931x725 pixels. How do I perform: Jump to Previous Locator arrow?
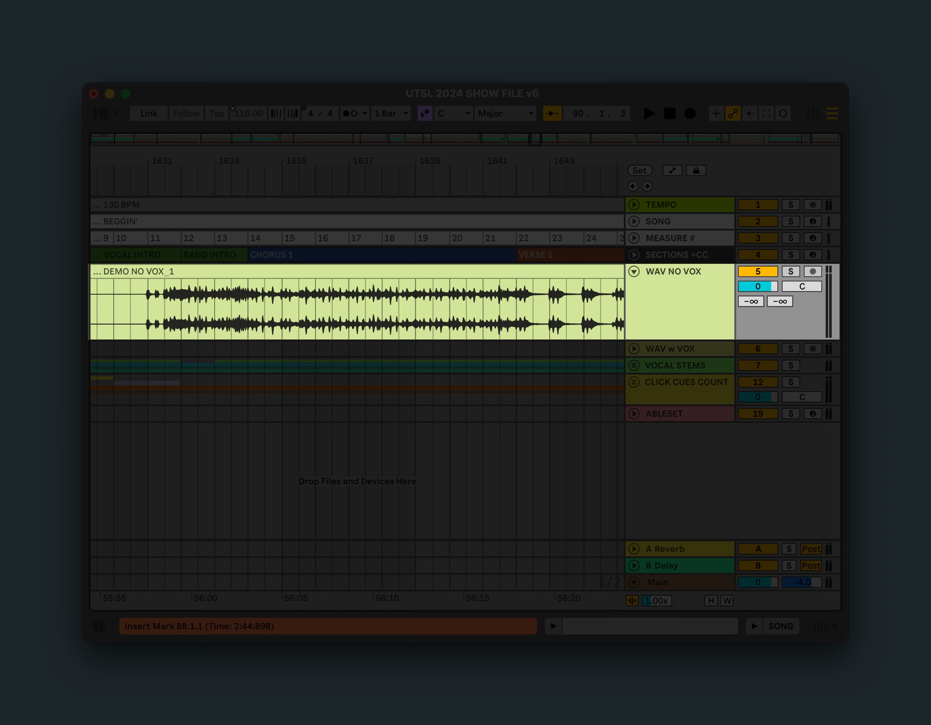click(x=633, y=186)
